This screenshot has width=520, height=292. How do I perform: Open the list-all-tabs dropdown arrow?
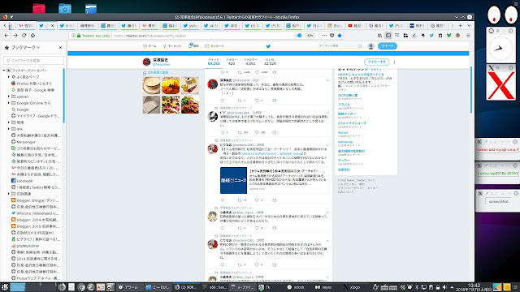pos(469,25)
